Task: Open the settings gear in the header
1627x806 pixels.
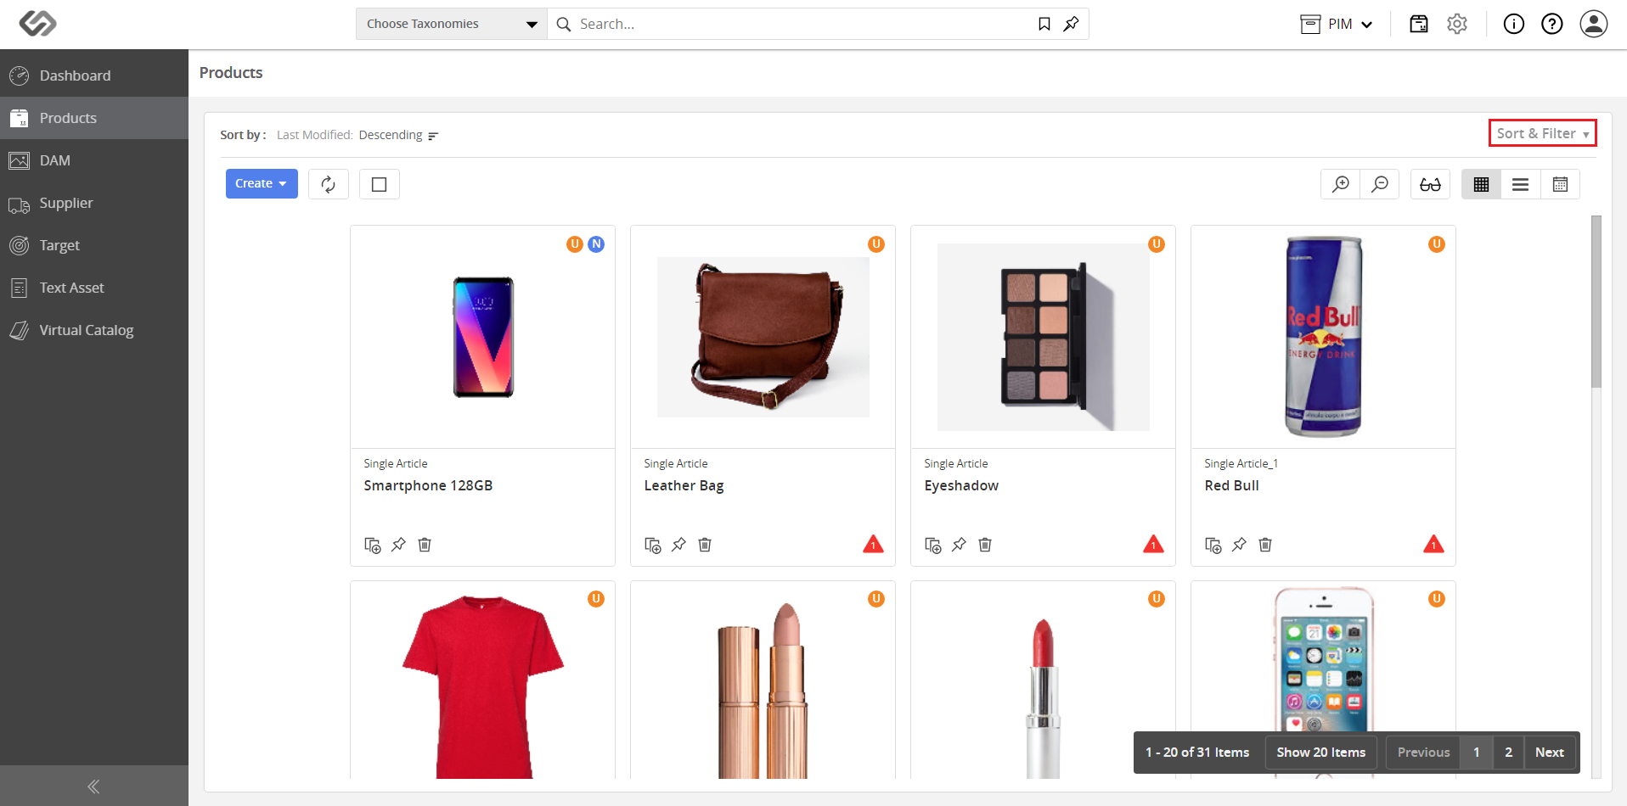Action: pyautogui.click(x=1457, y=24)
